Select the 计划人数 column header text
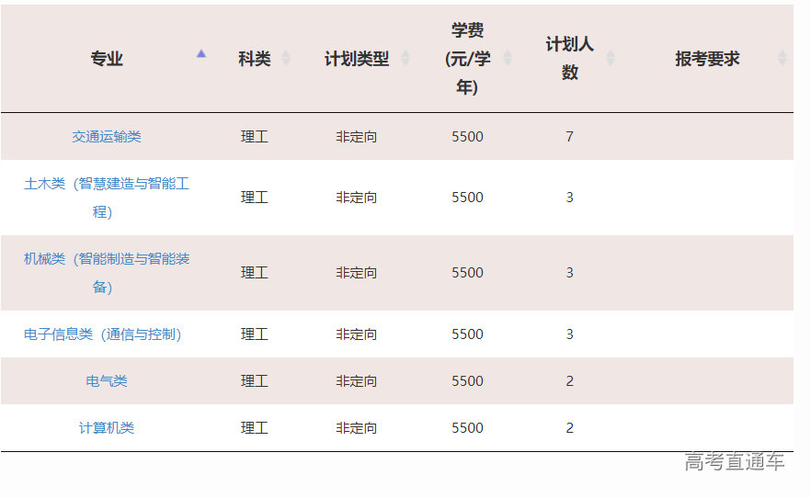 click(x=570, y=59)
